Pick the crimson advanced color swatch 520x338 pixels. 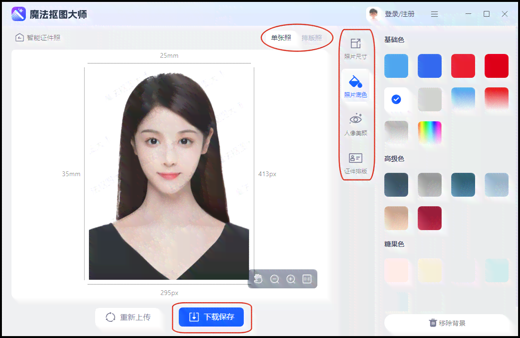pos(430,218)
